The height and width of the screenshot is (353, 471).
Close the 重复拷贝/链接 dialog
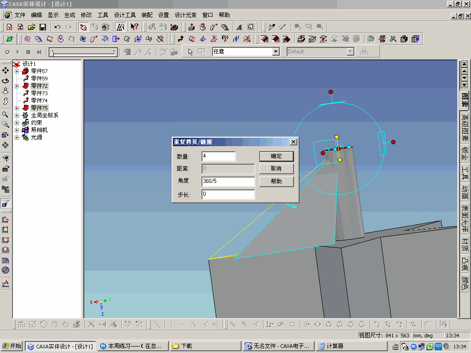293,142
